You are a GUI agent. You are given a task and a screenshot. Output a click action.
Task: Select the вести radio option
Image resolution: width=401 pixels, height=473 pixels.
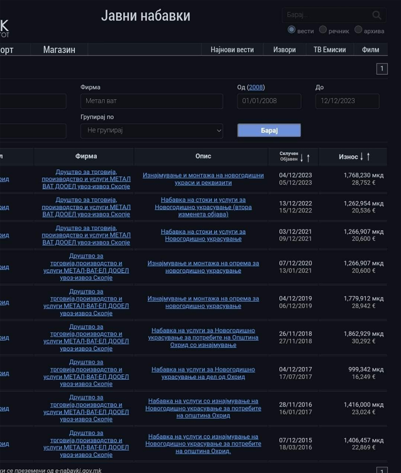[x=292, y=30]
